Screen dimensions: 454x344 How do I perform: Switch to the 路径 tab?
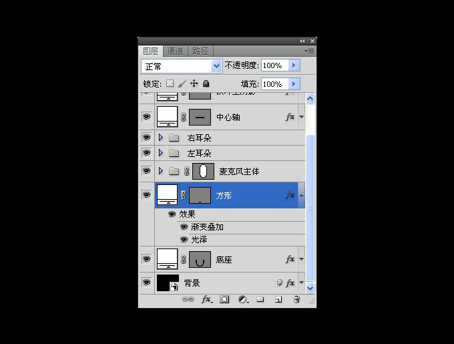click(201, 51)
